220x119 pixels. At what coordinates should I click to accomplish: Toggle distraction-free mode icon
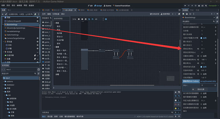point(180,10)
